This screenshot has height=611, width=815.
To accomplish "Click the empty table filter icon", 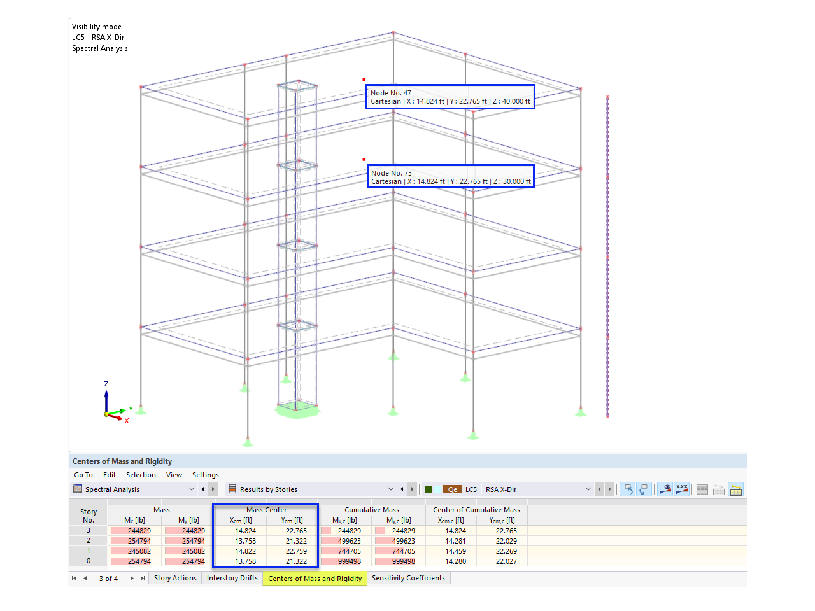I will tap(719, 489).
